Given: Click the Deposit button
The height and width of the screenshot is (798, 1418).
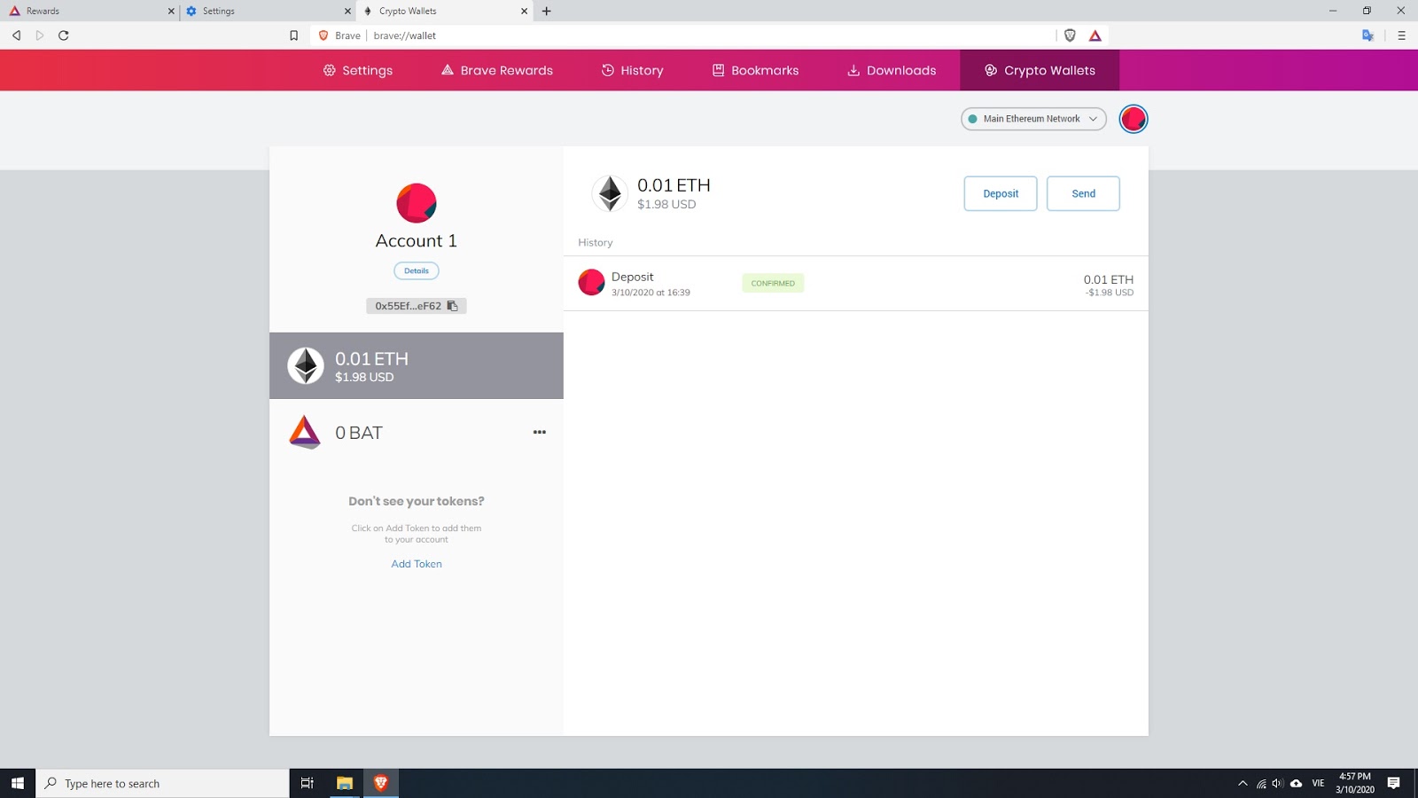Looking at the screenshot, I should click(x=1000, y=193).
